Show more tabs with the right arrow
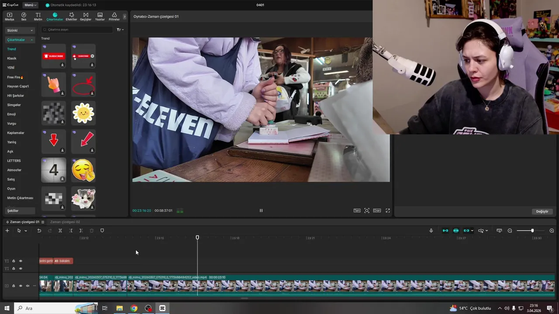The width and height of the screenshot is (559, 314). [x=124, y=17]
